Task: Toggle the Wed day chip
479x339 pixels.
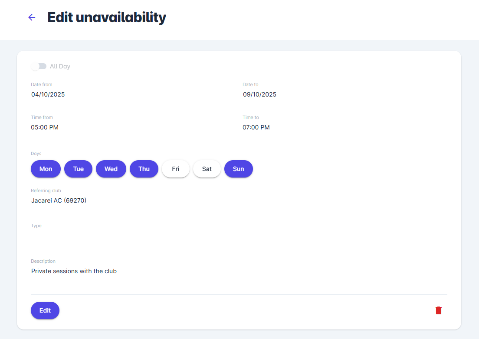Action: (111, 169)
